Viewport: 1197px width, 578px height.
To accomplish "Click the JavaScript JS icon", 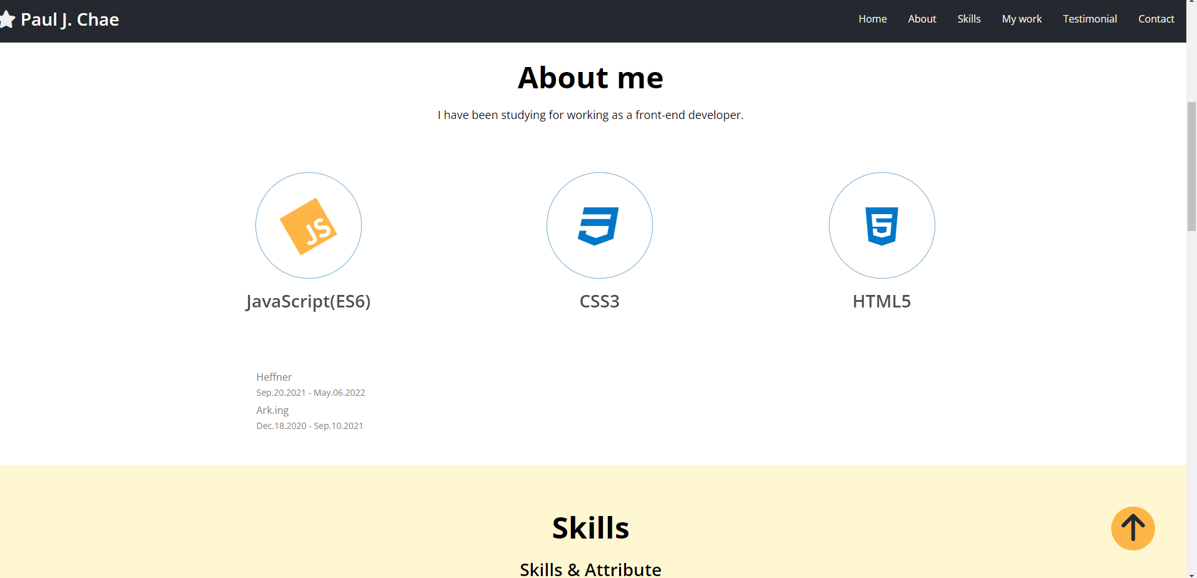I will click(309, 226).
